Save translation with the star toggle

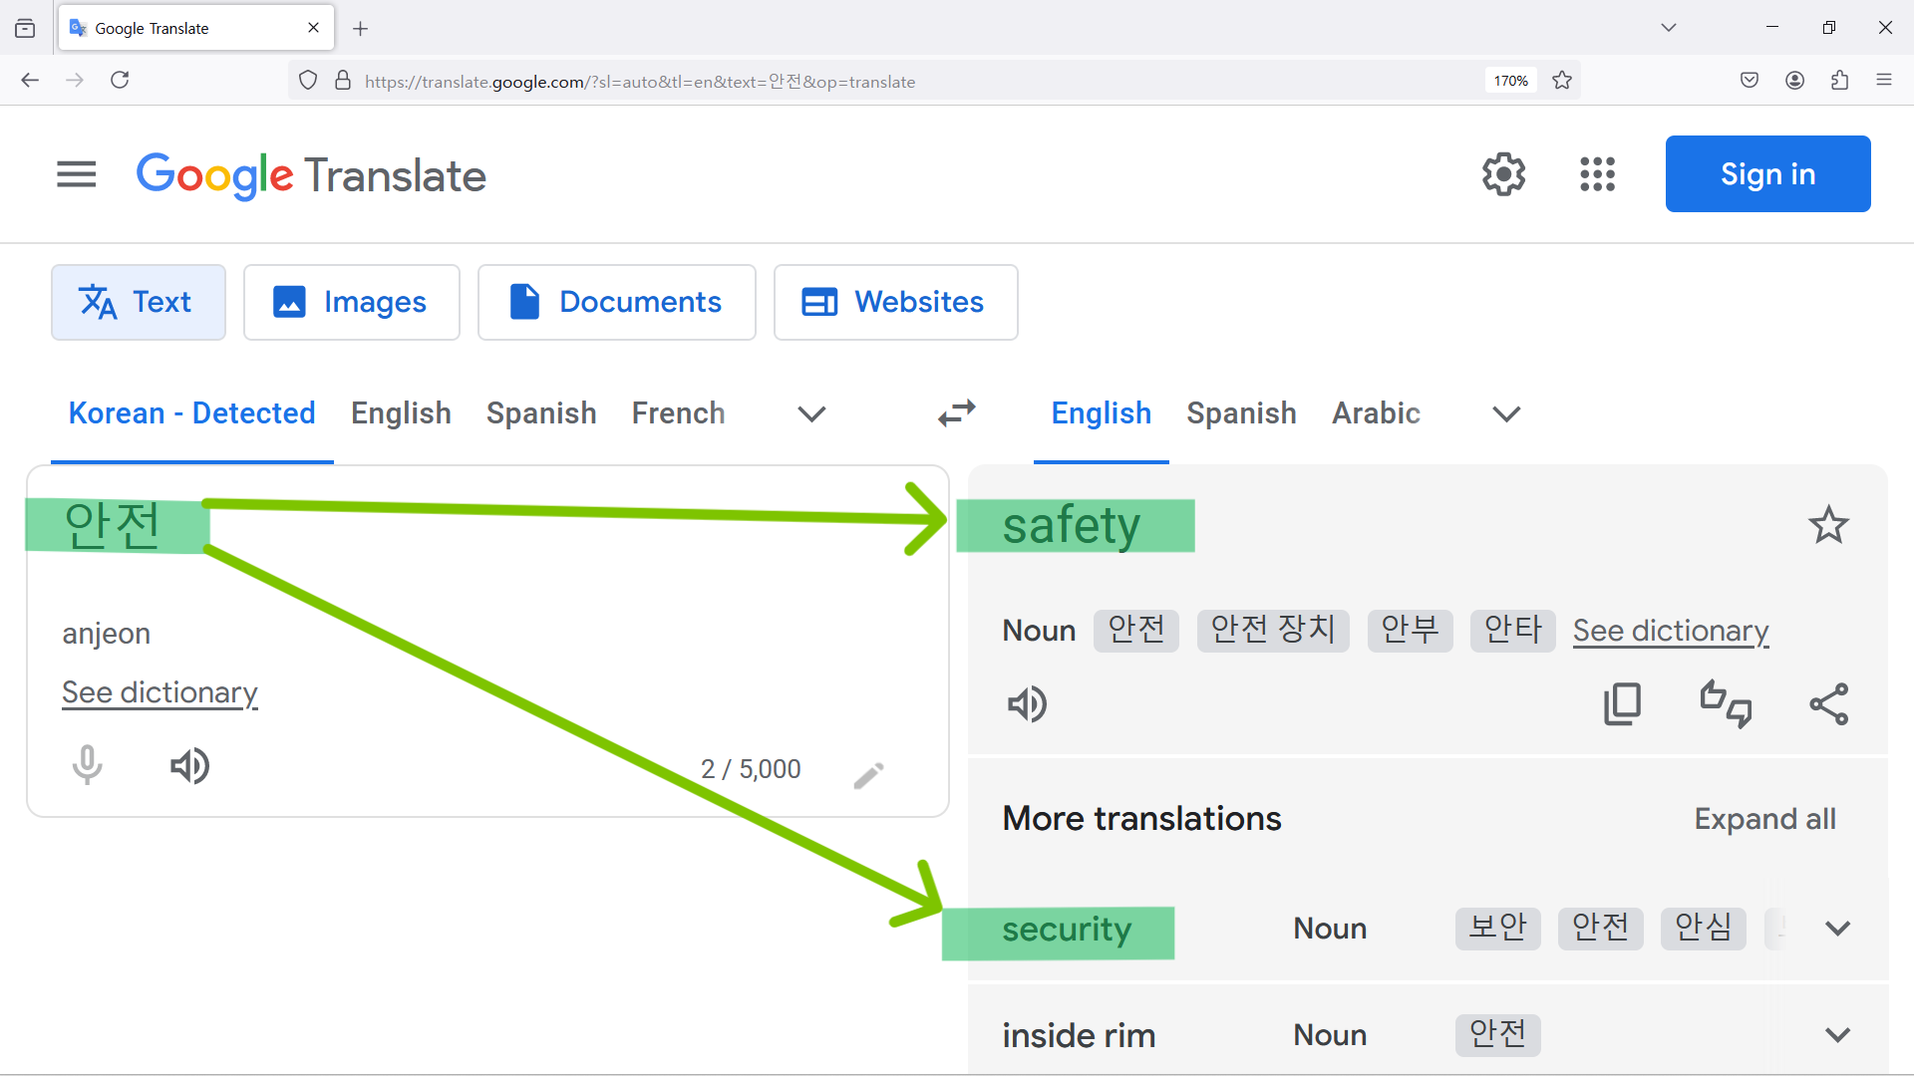[1828, 525]
